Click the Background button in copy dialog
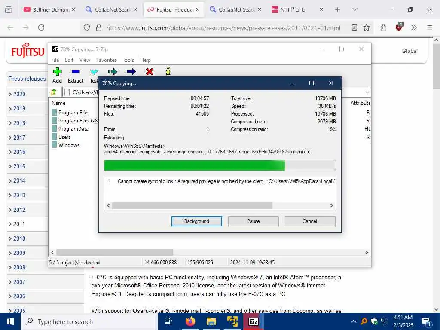The image size is (440, 330). tap(196, 221)
